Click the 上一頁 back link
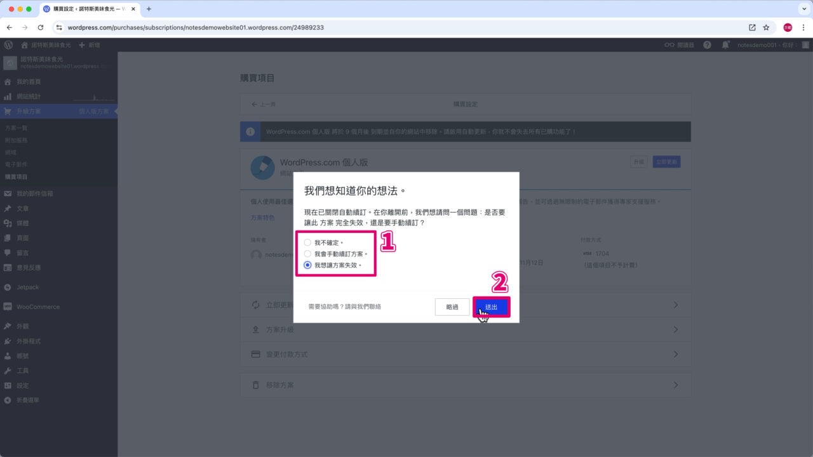The width and height of the screenshot is (813, 457). coord(264,104)
